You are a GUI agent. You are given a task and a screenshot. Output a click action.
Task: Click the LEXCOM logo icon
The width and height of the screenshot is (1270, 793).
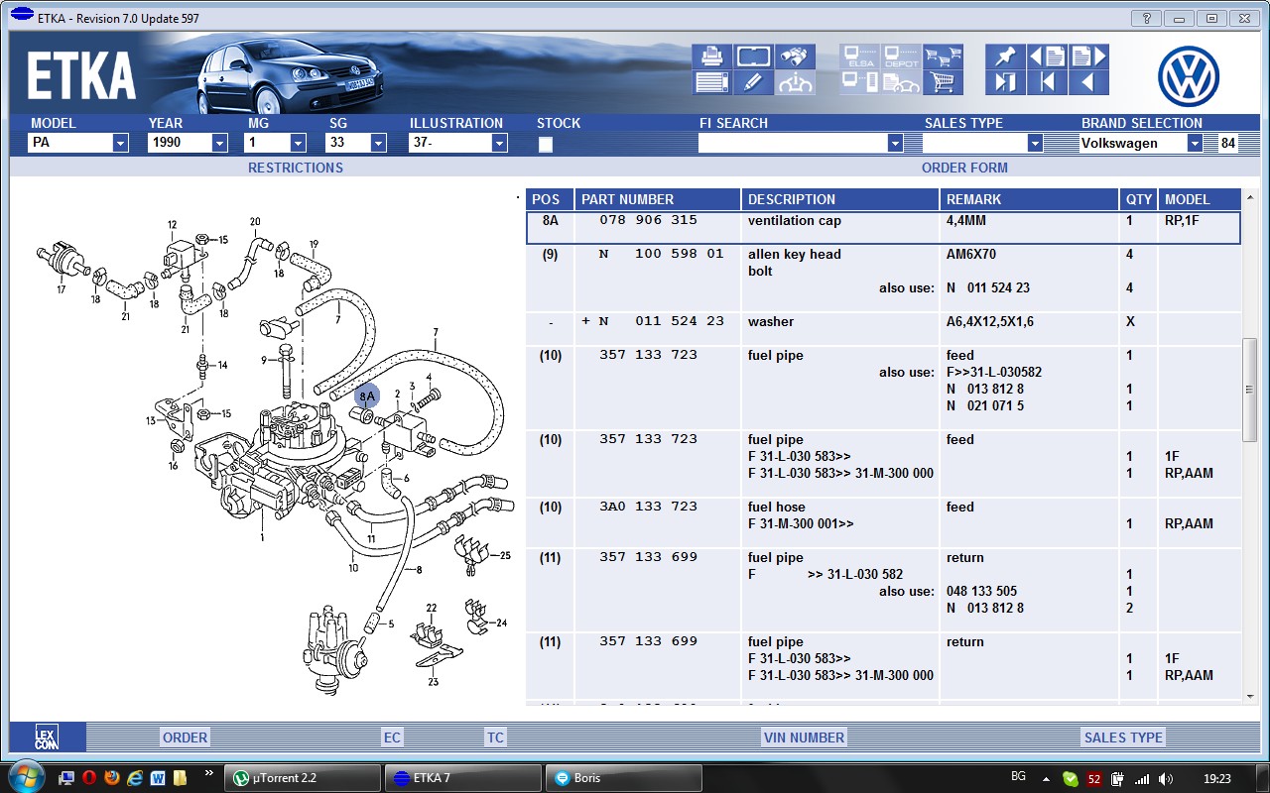pos(47,736)
